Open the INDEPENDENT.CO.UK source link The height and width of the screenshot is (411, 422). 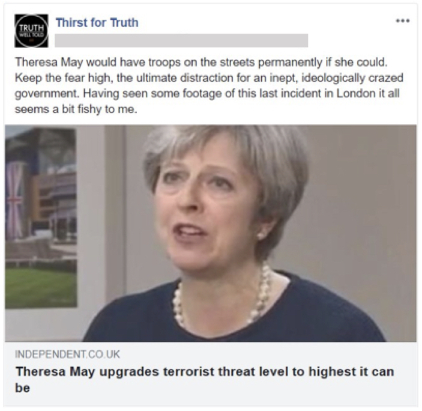tap(67, 354)
